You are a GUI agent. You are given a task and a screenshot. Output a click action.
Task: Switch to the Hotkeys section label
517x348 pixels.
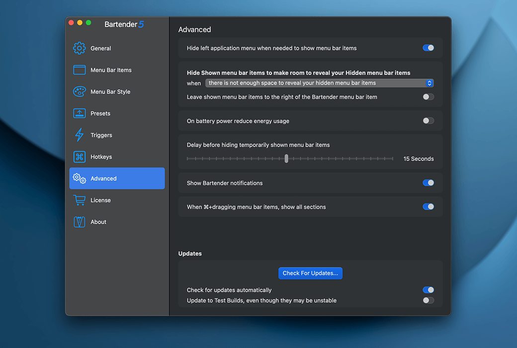(x=101, y=157)
